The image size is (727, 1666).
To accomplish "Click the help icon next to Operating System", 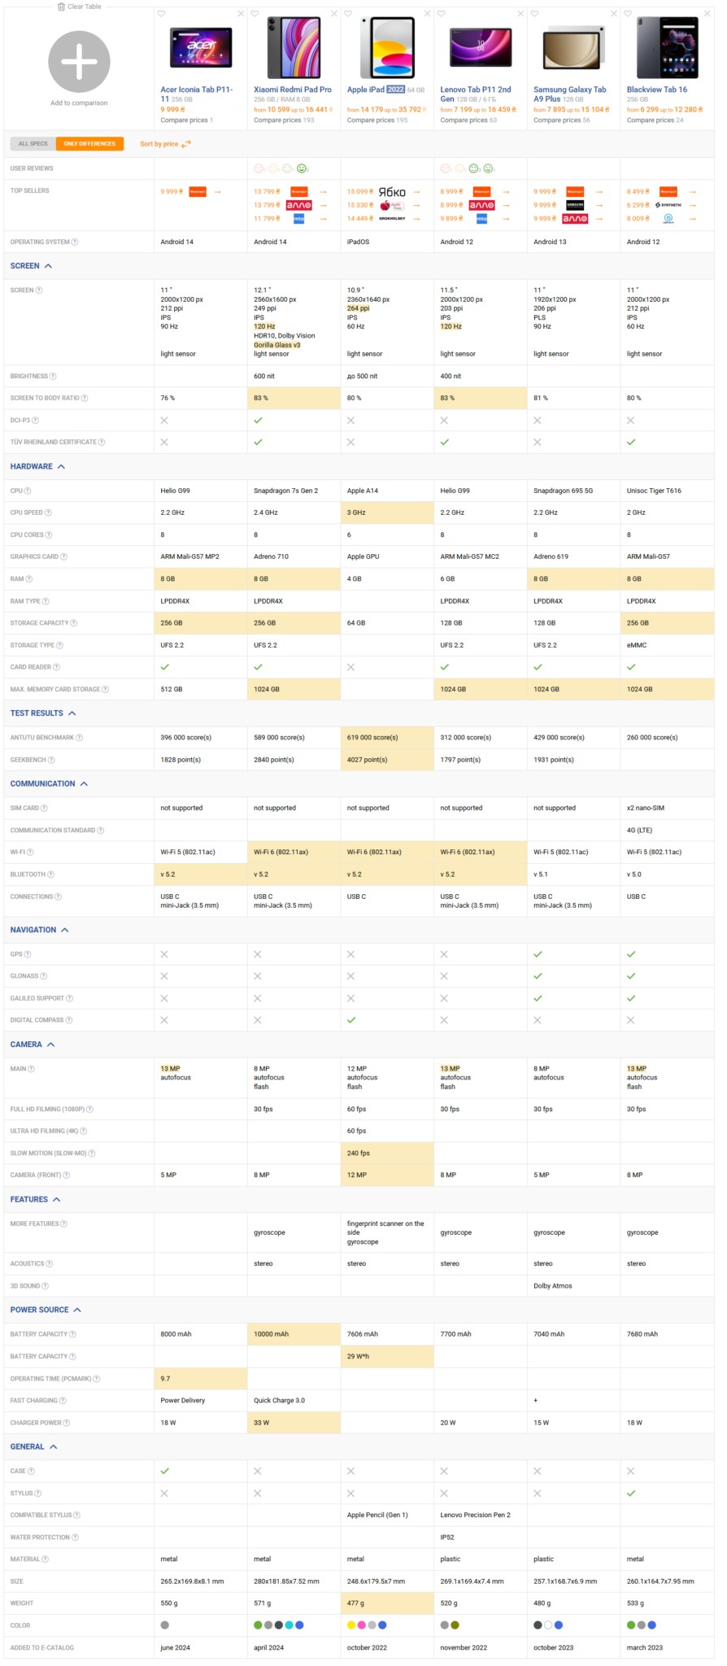I will coord(75,242).
